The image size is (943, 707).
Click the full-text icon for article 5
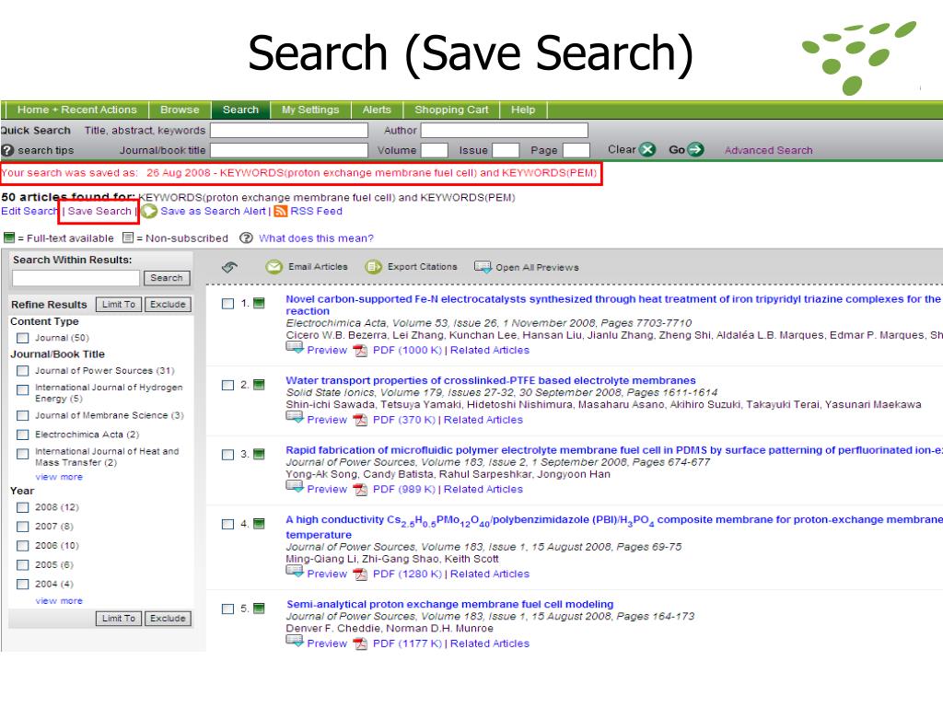[x=259, y=608]
